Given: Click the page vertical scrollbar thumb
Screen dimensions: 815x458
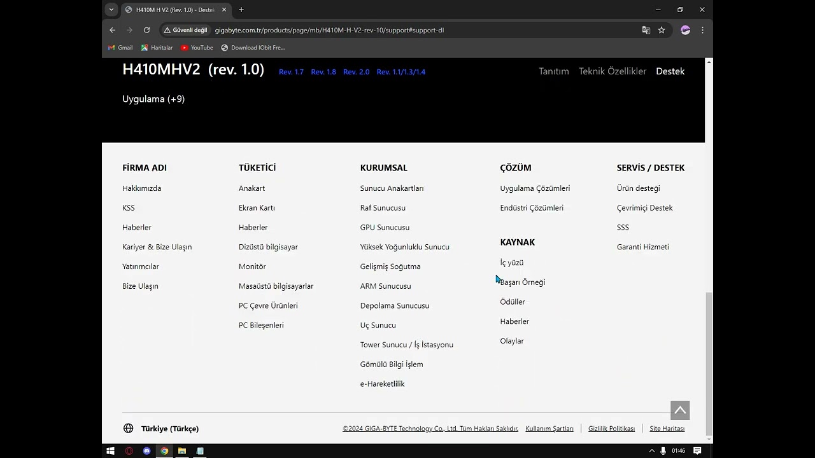Looking at the screenshot, I should coord(709,363).
